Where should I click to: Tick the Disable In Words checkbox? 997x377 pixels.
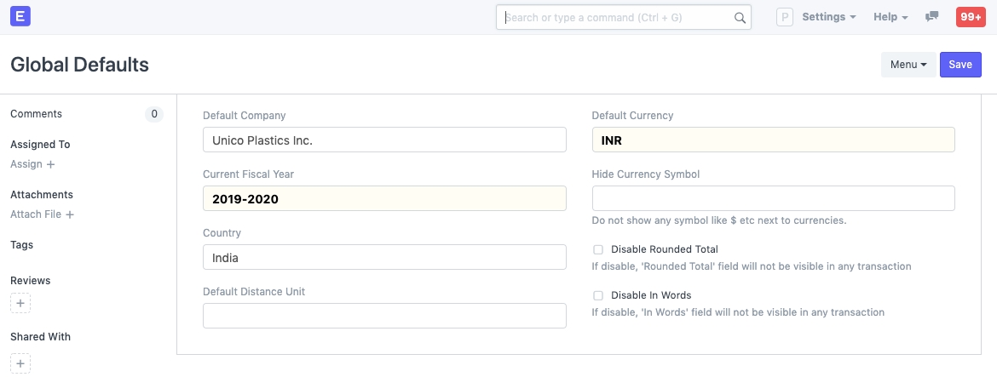click(598, 296)
